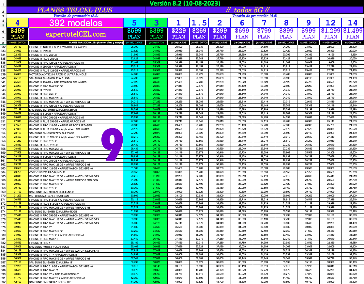Select row header 350
The width and height of the screenshot is (364, 284).
tap(3, 118)
